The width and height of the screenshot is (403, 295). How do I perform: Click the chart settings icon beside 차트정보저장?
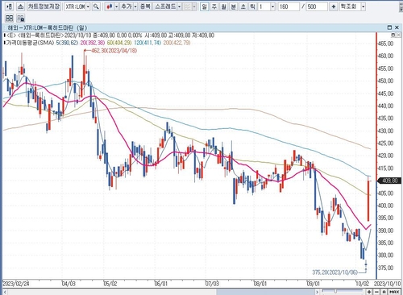coord(20,6)
